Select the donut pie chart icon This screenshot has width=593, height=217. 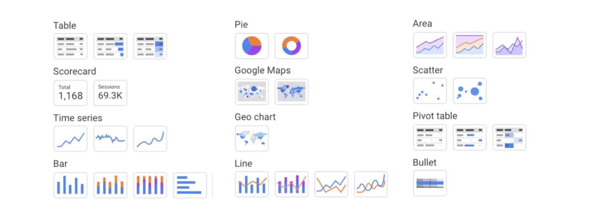click(x=291, y=46)
